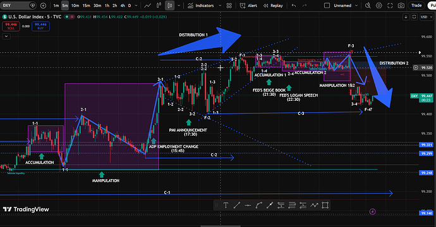This screenshot has width=436, height=227.
Task: Select the 5m timeframe
Action: [65, 6]
